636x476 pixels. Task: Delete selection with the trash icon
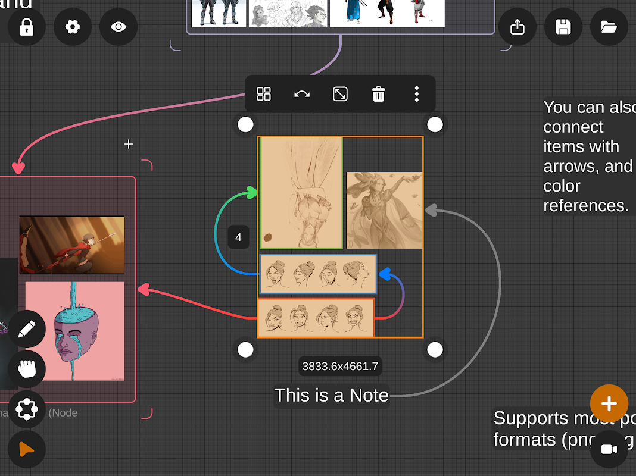click(378, 94)
